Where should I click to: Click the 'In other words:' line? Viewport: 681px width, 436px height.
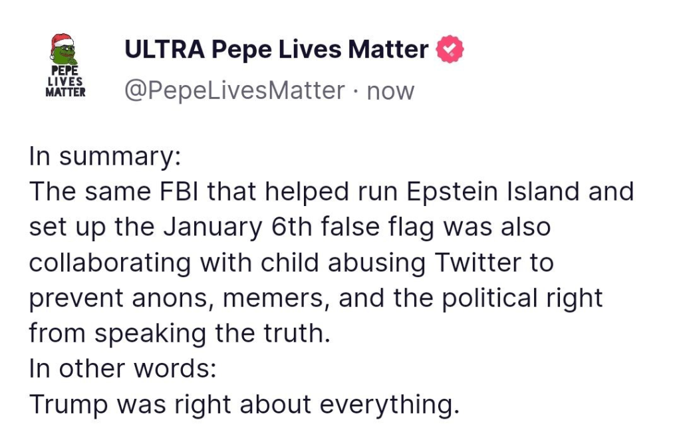pos(122,368)
